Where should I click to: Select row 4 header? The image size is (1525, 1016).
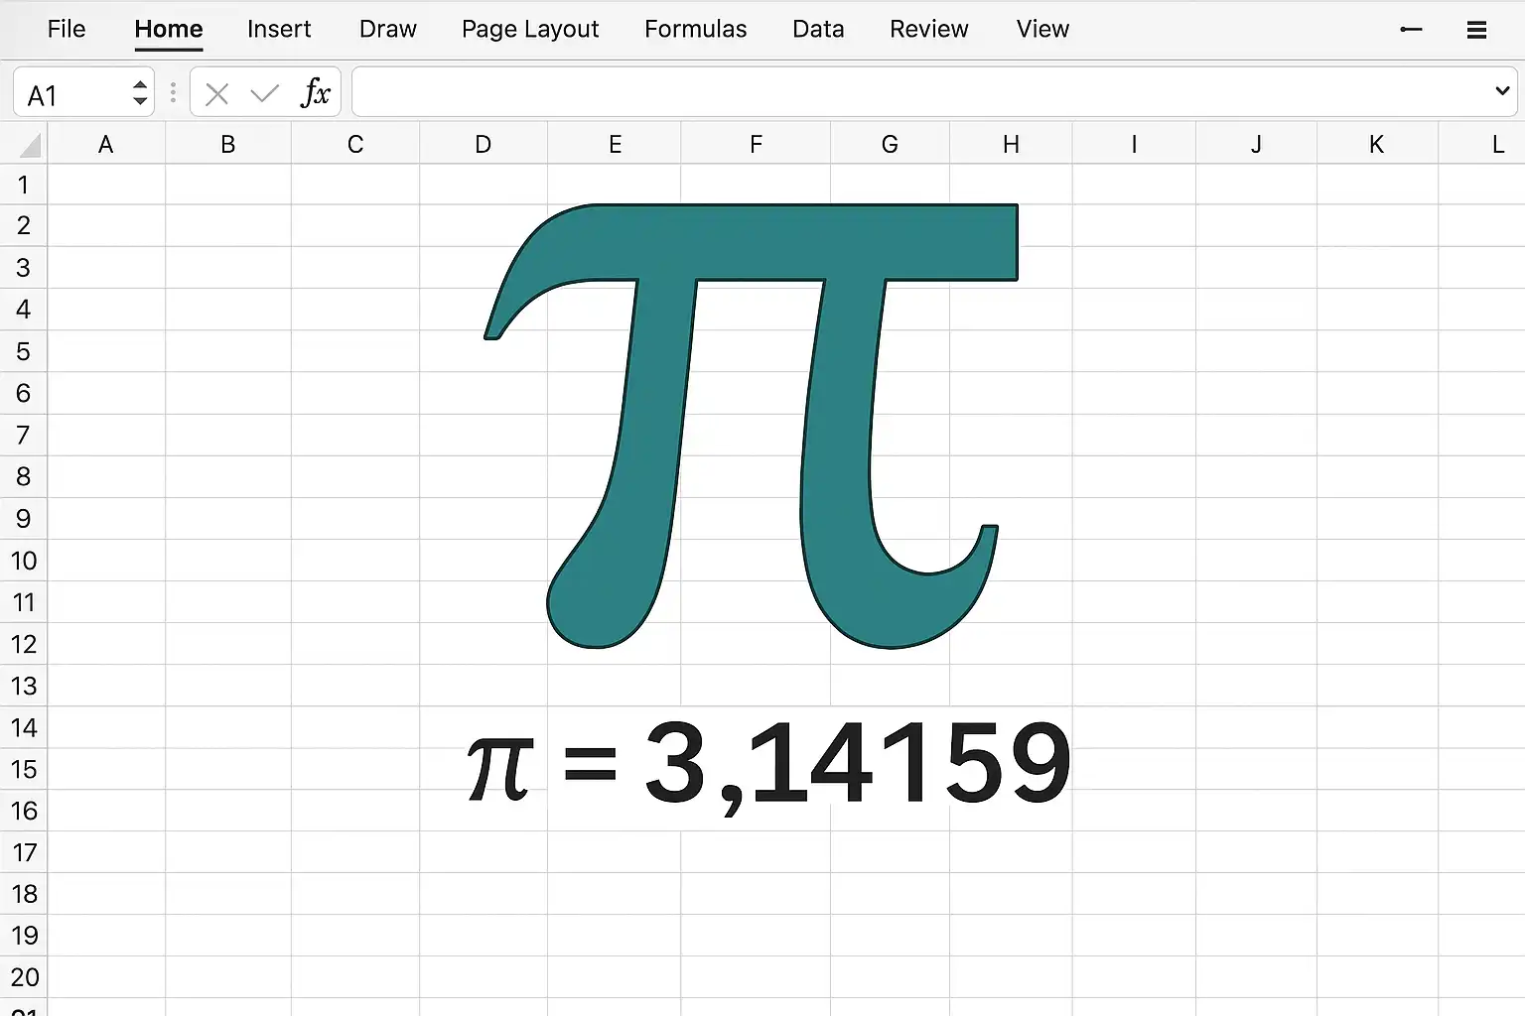24,310
